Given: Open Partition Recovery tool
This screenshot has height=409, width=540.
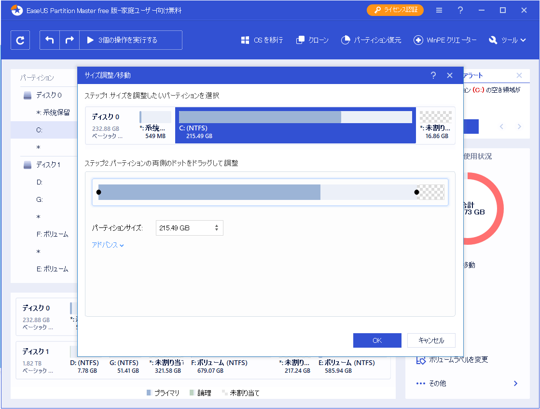Looking at the screenshot, I should click(x=371, y=40).
